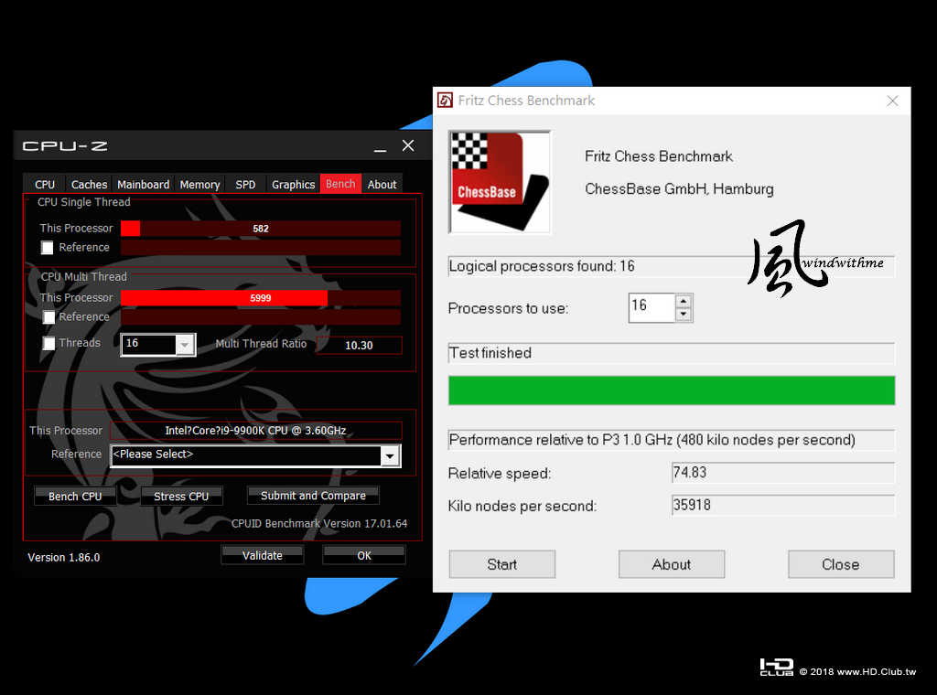This screenshot has height=695, width=937.
Task: Start Stress CPU test
Action: [181, 497]
